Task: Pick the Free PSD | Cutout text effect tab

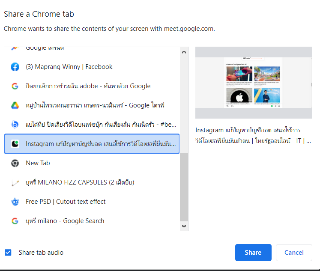Action: pos(92,202)
